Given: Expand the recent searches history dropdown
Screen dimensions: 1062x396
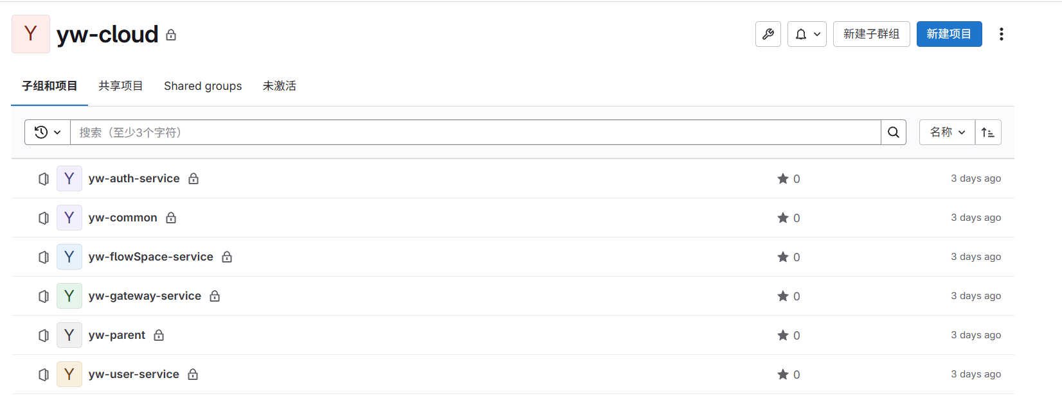Looking at the screenshot, I should [x=48, y=132].
